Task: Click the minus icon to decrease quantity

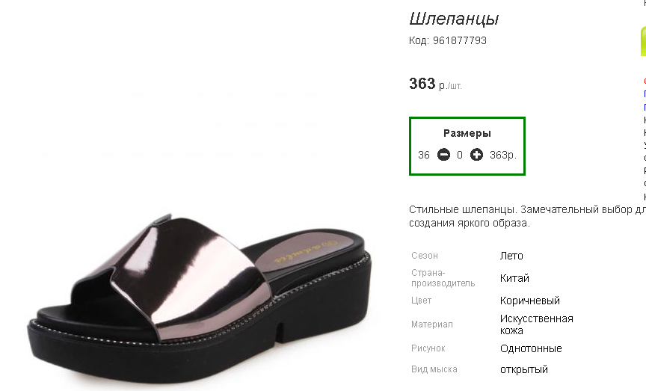Action: point(443,156)
